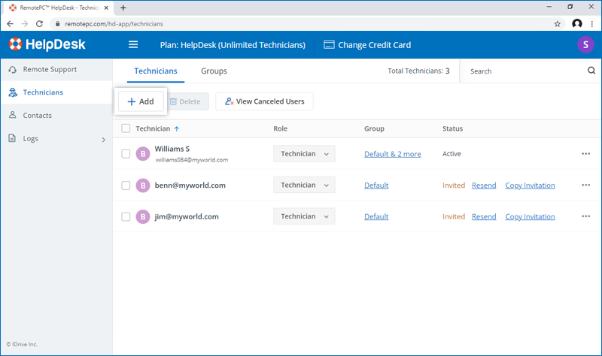Check the Williams S row checkbox

click(126, 154)
